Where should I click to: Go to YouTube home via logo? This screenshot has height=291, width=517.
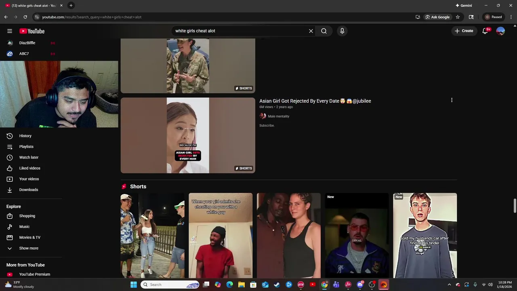coord(32,31)
